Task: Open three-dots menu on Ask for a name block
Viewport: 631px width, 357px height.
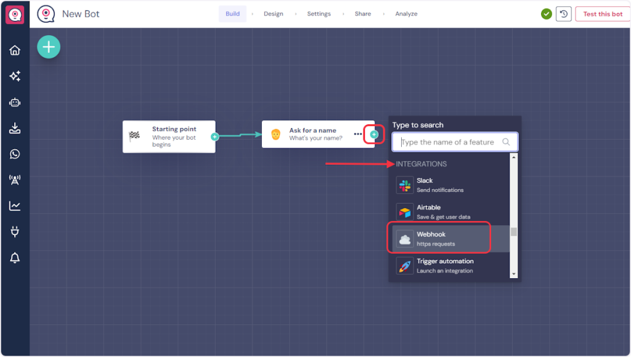Action: [358, 134]
